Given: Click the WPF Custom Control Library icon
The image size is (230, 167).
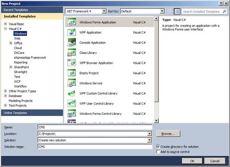Looking at the screenshot, I should tap(72, 93).
